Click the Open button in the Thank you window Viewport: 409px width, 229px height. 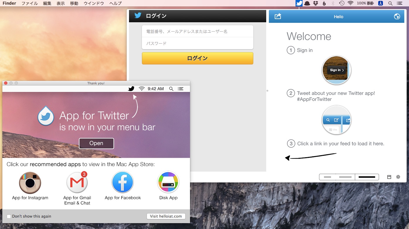pyautogui.click(x=96, y=143)
